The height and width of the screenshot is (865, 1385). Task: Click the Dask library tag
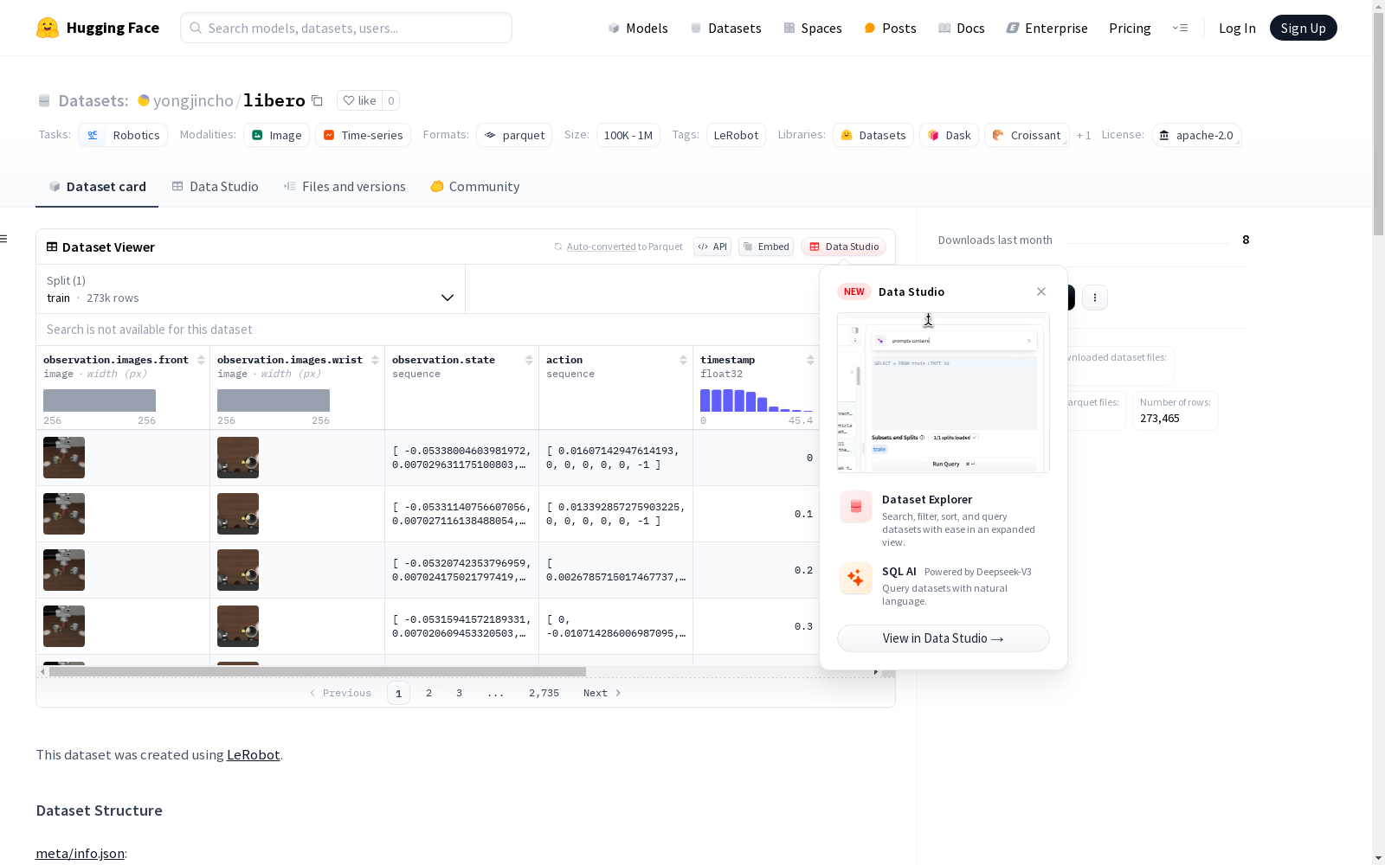pyautogui.click(x=949, y=135)
